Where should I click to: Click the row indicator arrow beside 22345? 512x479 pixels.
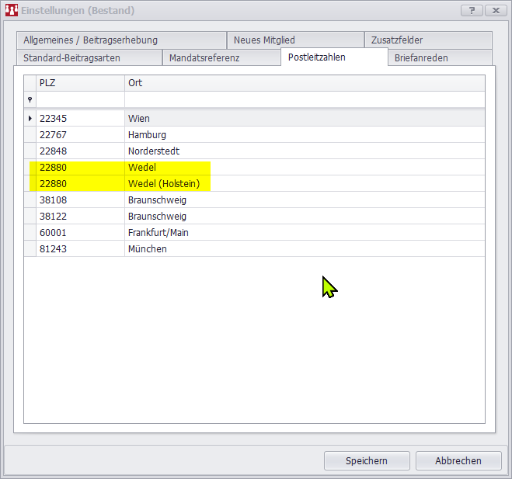click(30, 119)
